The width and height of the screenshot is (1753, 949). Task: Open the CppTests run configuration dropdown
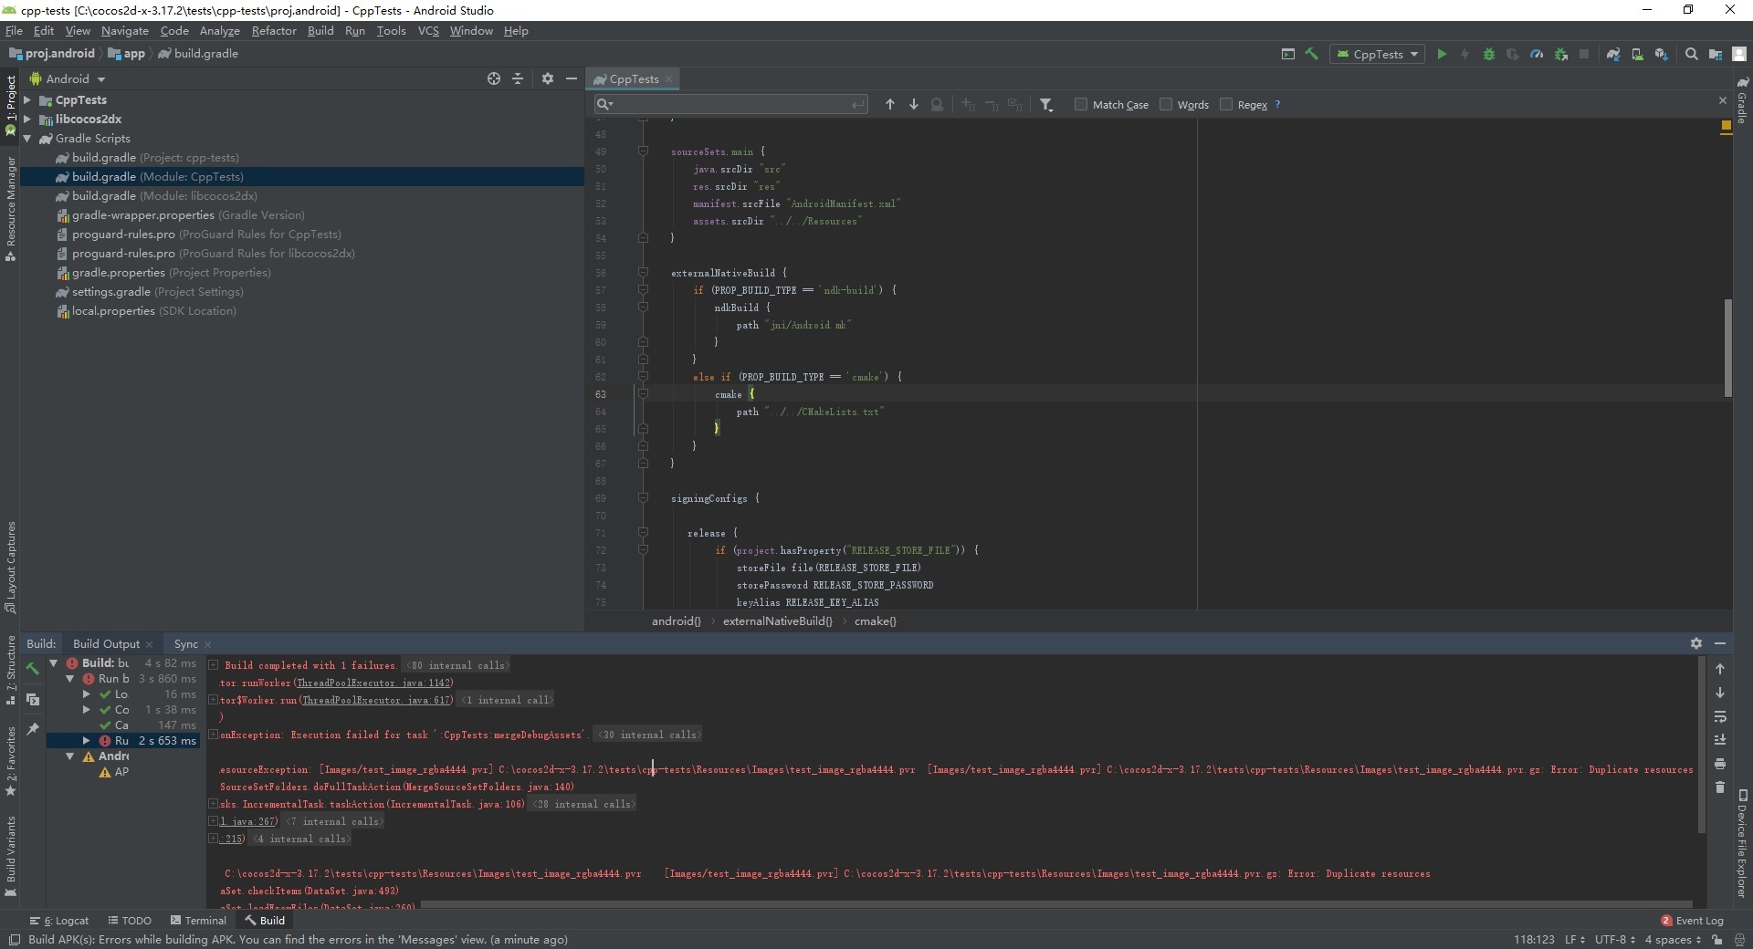(x=1378, y=55)
